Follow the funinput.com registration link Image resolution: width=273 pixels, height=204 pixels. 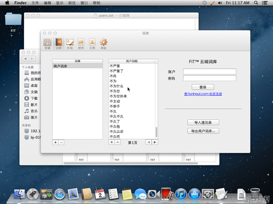(x=203, y=94)
